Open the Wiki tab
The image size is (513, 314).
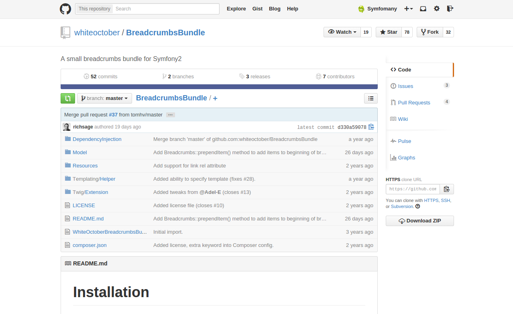[419, 119]
